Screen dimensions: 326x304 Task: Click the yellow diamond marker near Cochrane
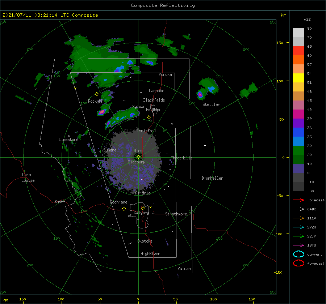124,209
